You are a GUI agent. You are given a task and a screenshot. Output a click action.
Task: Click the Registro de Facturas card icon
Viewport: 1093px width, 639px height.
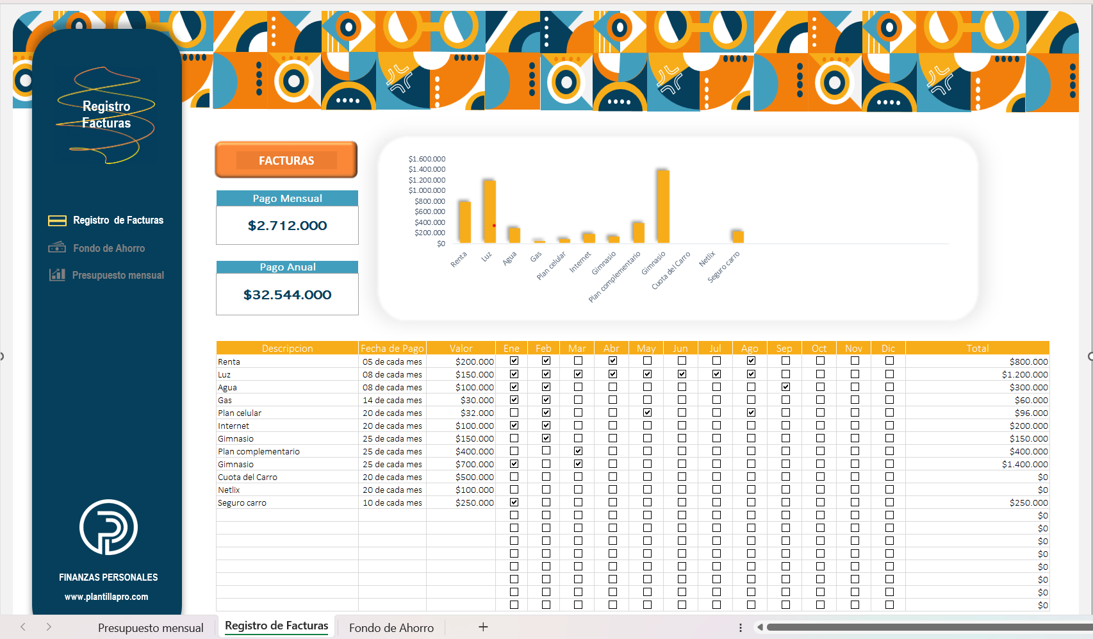click(57, 220)
